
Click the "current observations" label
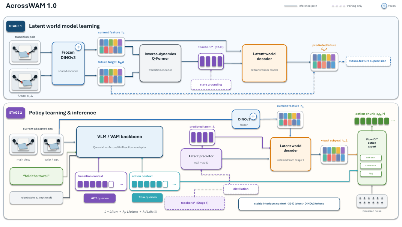[x=38, y=129]
